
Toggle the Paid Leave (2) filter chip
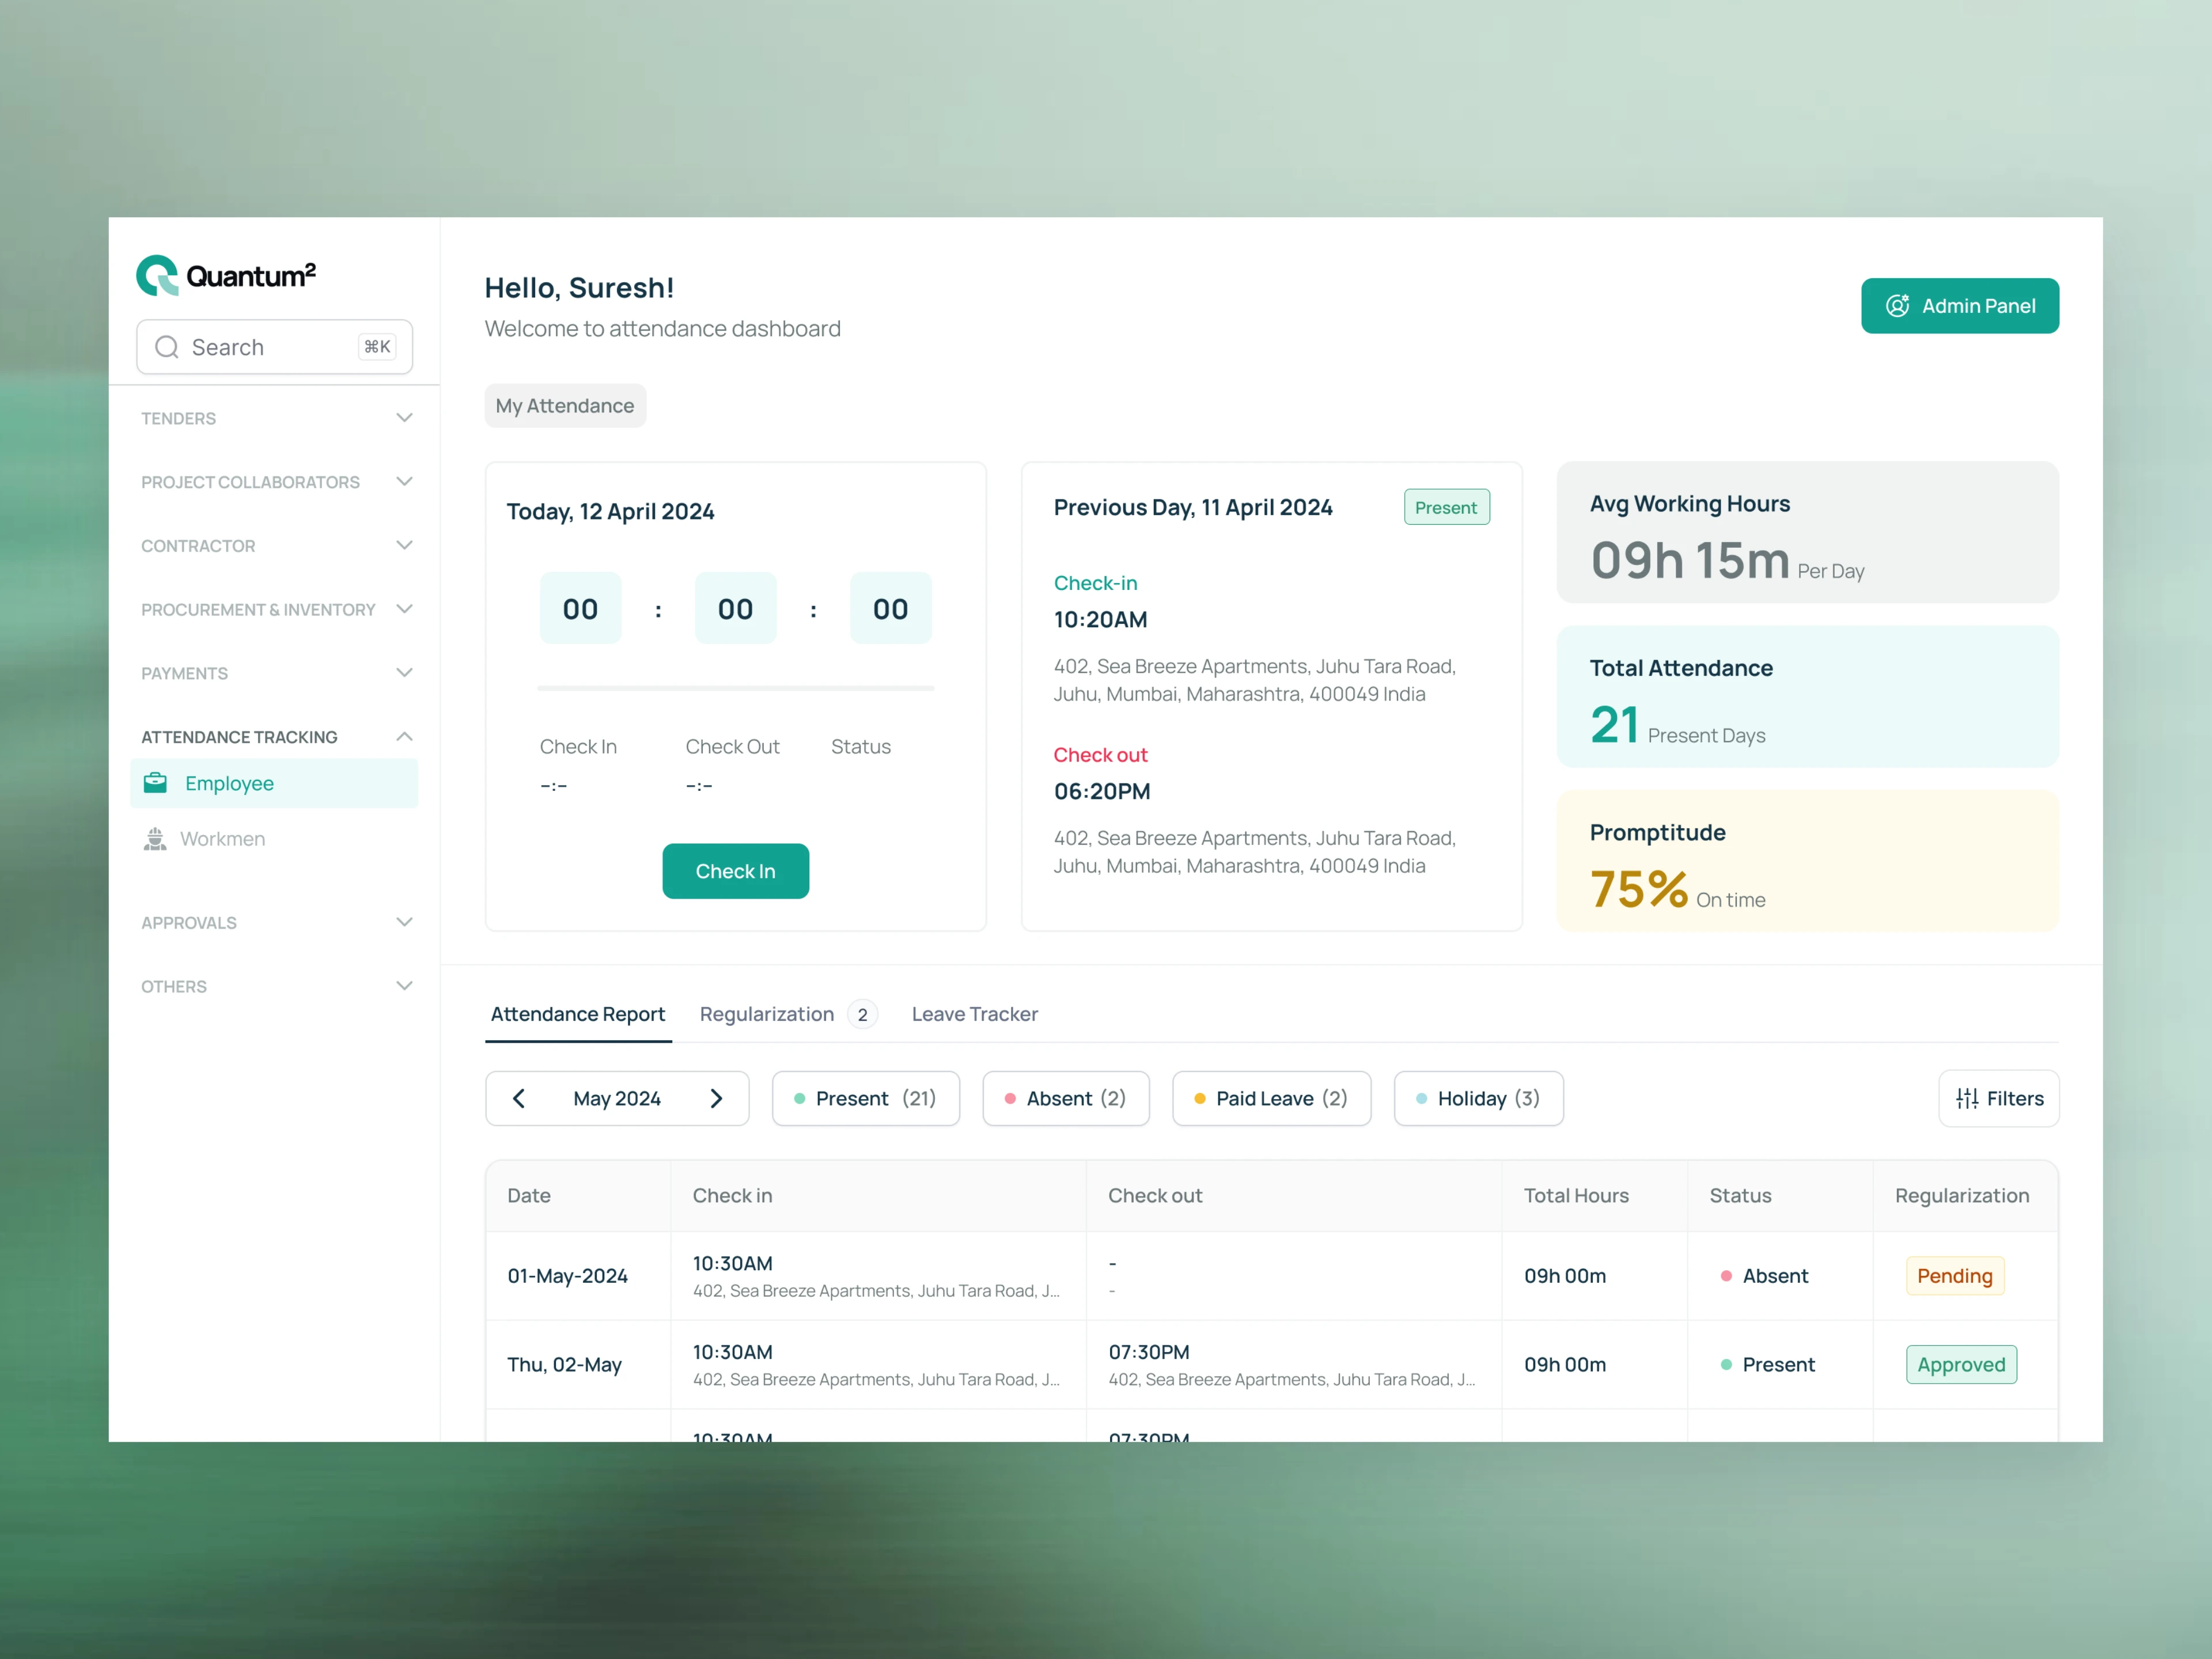click(x=1271, y=1098)
